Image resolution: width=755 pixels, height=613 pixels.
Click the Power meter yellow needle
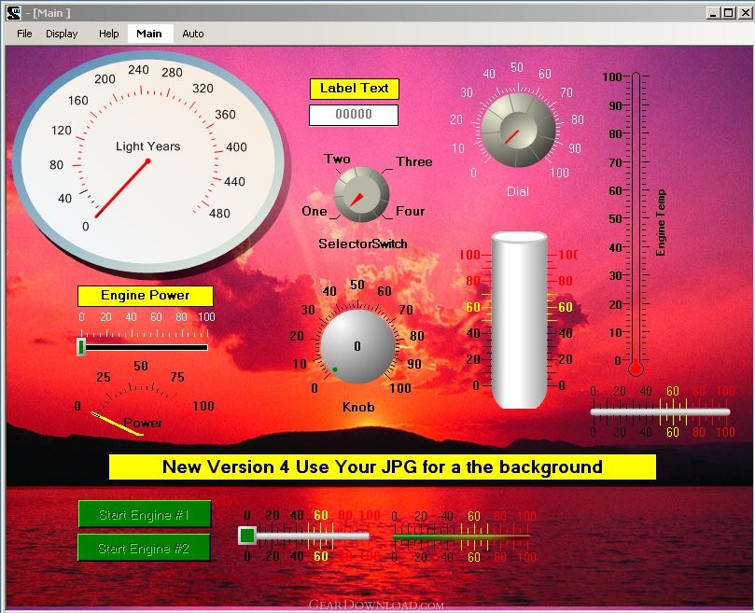[117, 424]
